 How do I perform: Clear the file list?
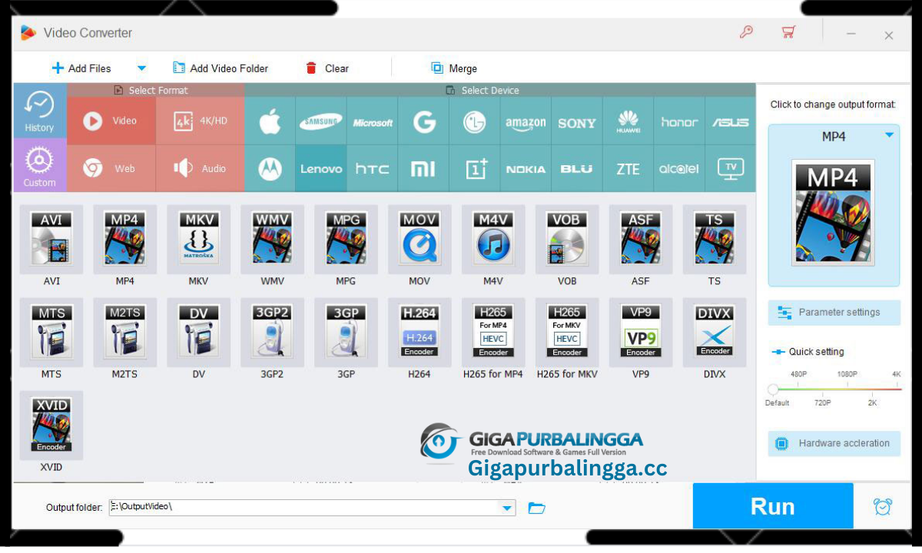(x=327, y=68)
